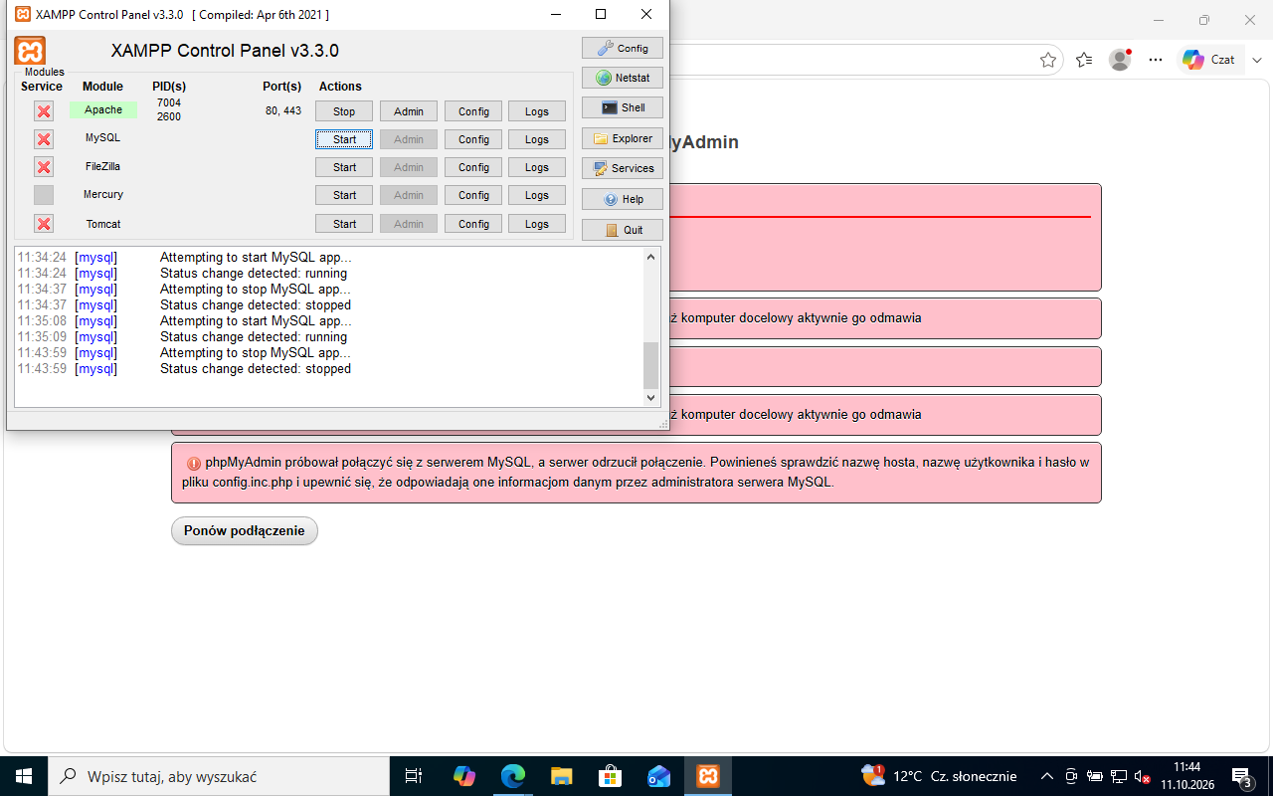Expand the chevron next to Czat
This screenshot has width=1273, height=796.
tap(1257, 60)
